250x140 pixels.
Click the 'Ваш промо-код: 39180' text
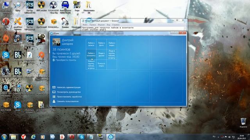(x=66, y=56)
